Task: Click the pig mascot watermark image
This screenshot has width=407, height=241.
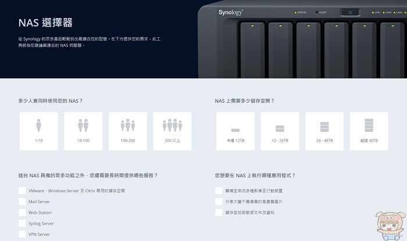Action: pyautogui.click(x=391, y=226)
